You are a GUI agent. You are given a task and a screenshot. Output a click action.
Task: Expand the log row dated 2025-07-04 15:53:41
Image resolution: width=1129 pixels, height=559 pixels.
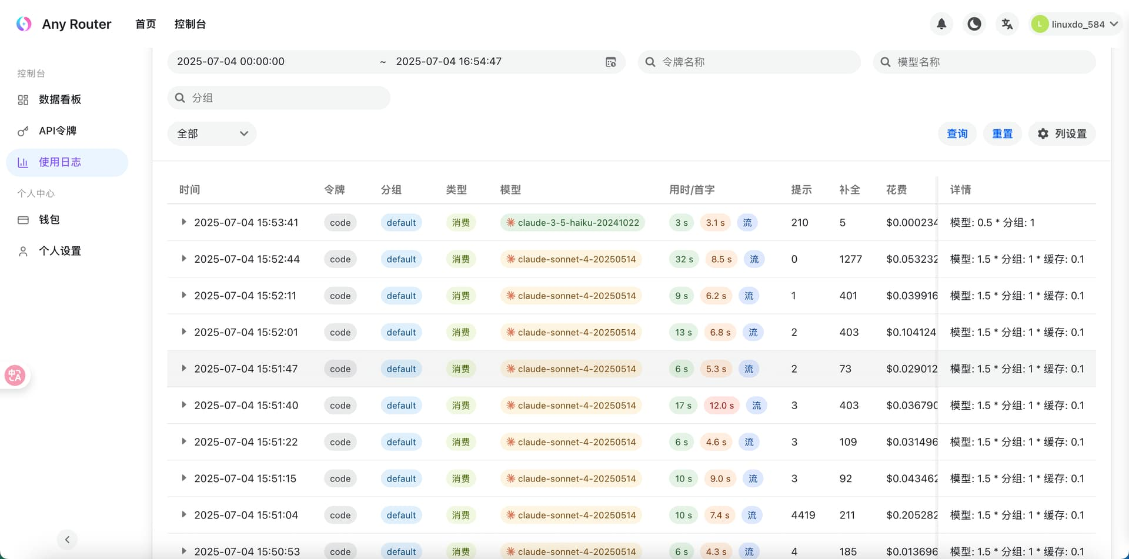click(183, 222)
